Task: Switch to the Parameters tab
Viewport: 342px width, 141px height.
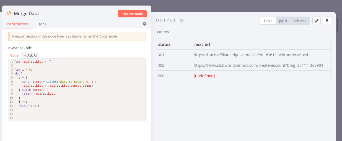Action: pyautogui.click(x=17, y=24)
